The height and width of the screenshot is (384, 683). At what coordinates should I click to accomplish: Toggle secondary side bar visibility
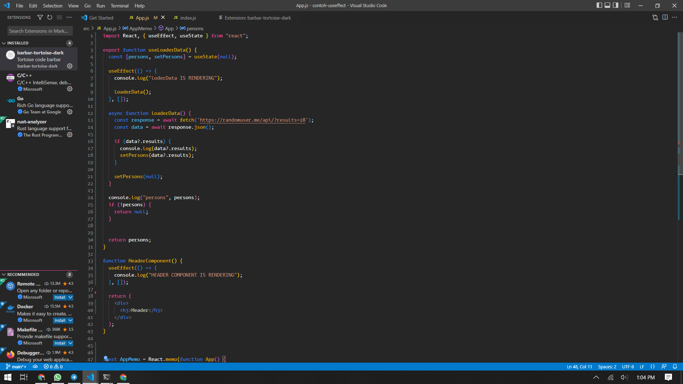tap(615, 5)
